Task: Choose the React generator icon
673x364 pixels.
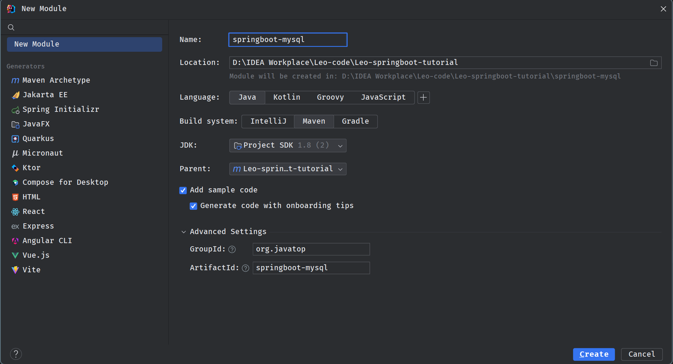Action: pos(15,212)
